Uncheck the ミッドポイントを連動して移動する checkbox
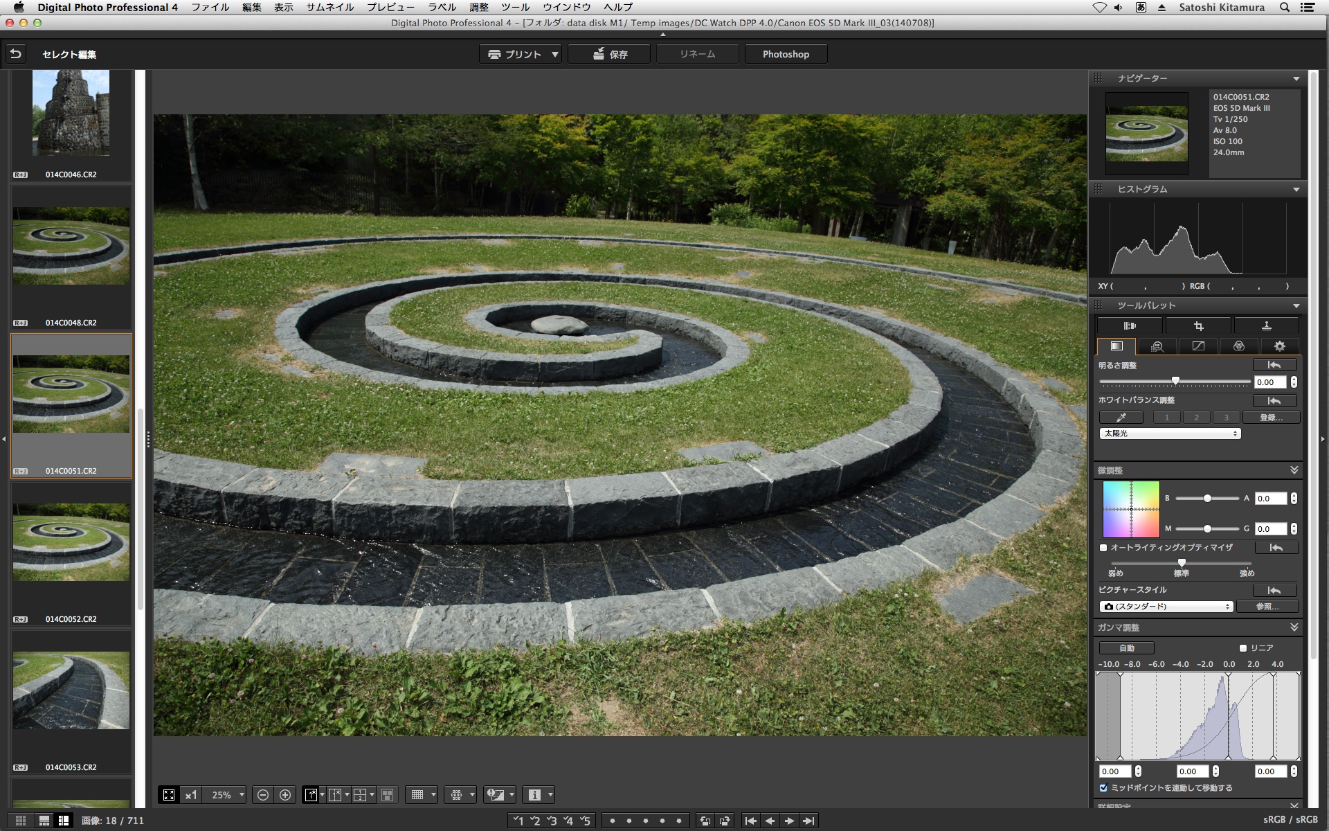This screenshot has width=1329, height=831. coord(1103,788)
